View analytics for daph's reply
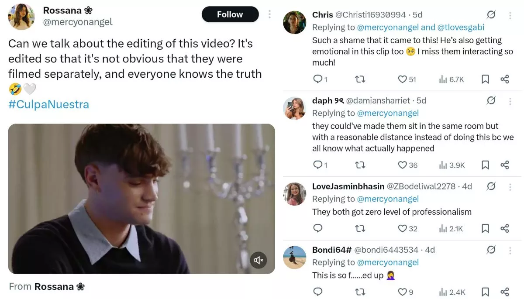The height and width of the screenshot is (299, 524). (443, 165)
